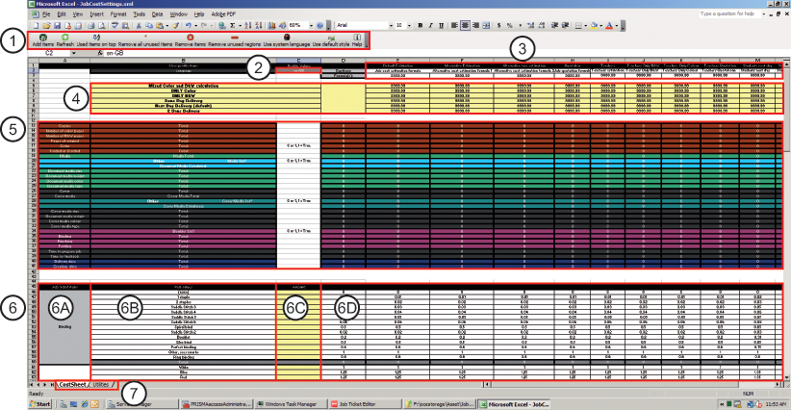This screenshot has height=410, width=791.
Task: Select the Used items on top icon
Action: click(96, 37)
